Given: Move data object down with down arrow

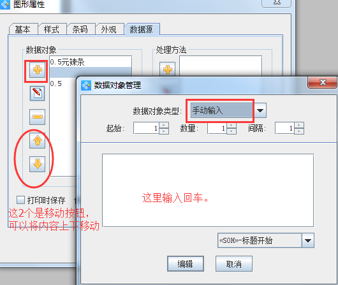Looking at the screenshot, I should pos(37,164).
